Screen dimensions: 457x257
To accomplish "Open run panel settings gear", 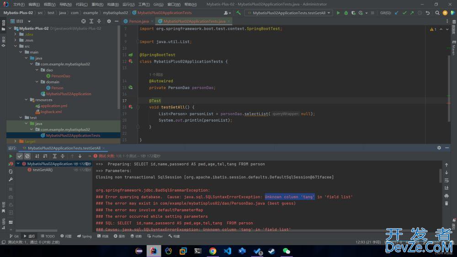I will tap(439, 148).
